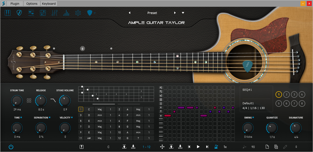Open the preset dropdown arrow

click(x=183, y=13)
